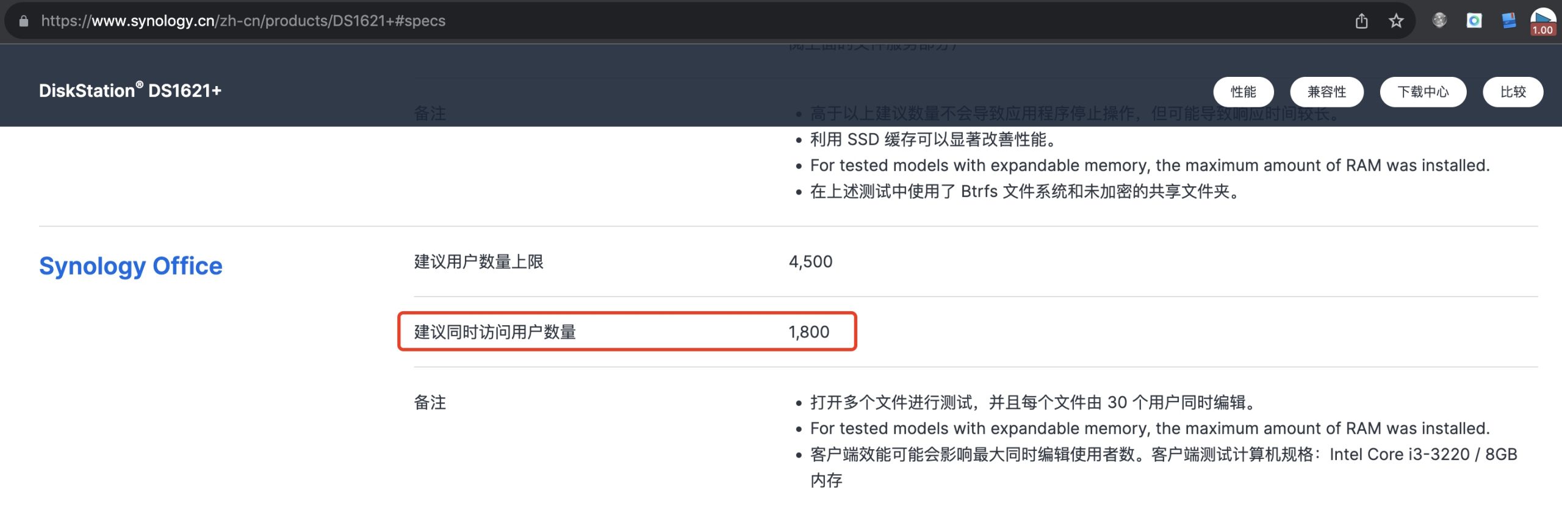Open the blue notebook extension icon

point(1509,21)
